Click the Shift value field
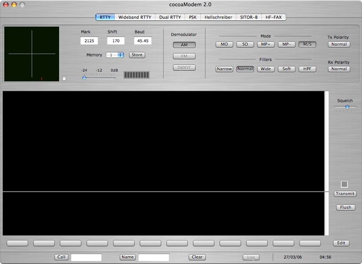 tap(116, 40)
